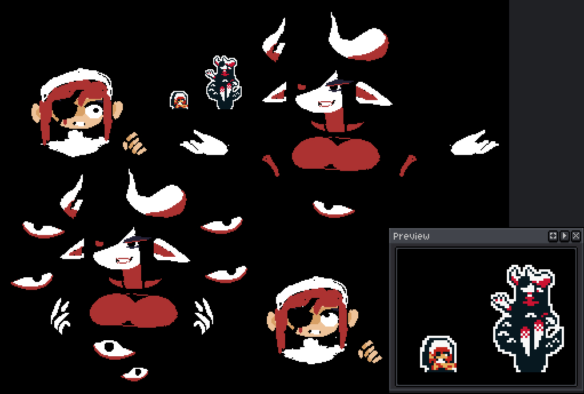Click the large white horn at top of canvas

tap(359, 41)
